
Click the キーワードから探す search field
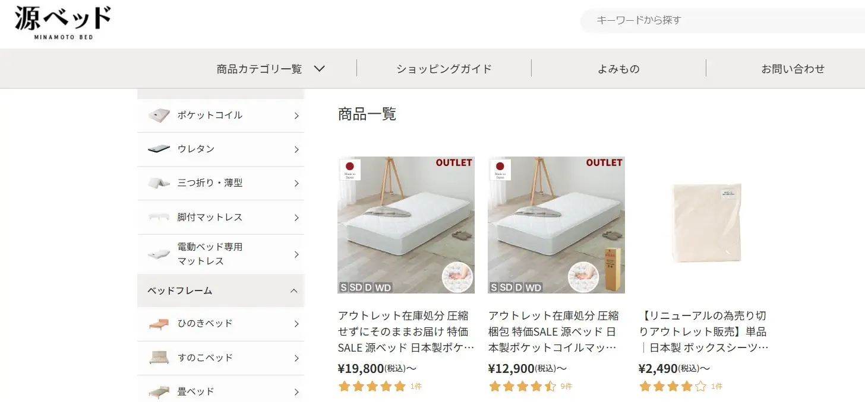(722, 20)
